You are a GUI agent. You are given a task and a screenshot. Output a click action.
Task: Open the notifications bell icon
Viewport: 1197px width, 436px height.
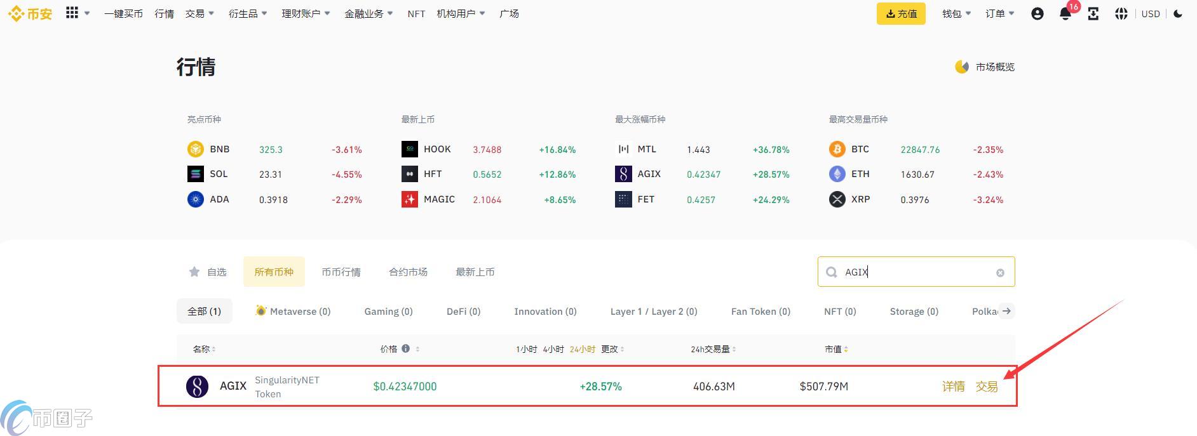click(x=1065, y=13)
